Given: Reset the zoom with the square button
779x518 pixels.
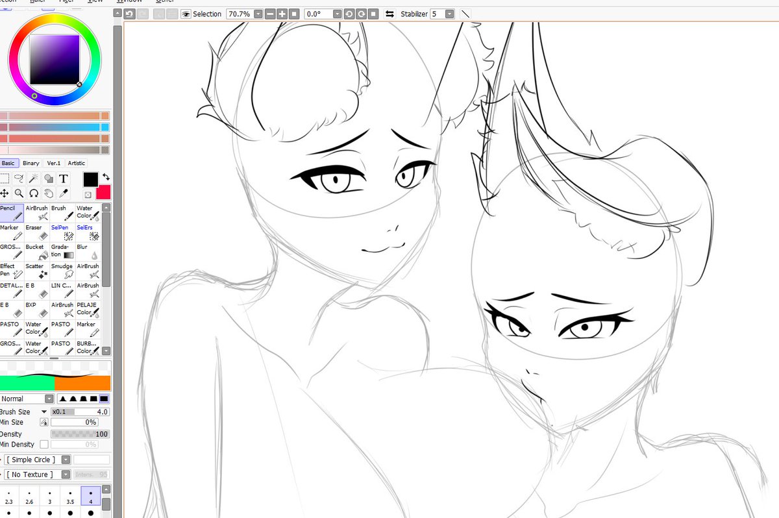Looking at the screenshot, I should [294, 14].
